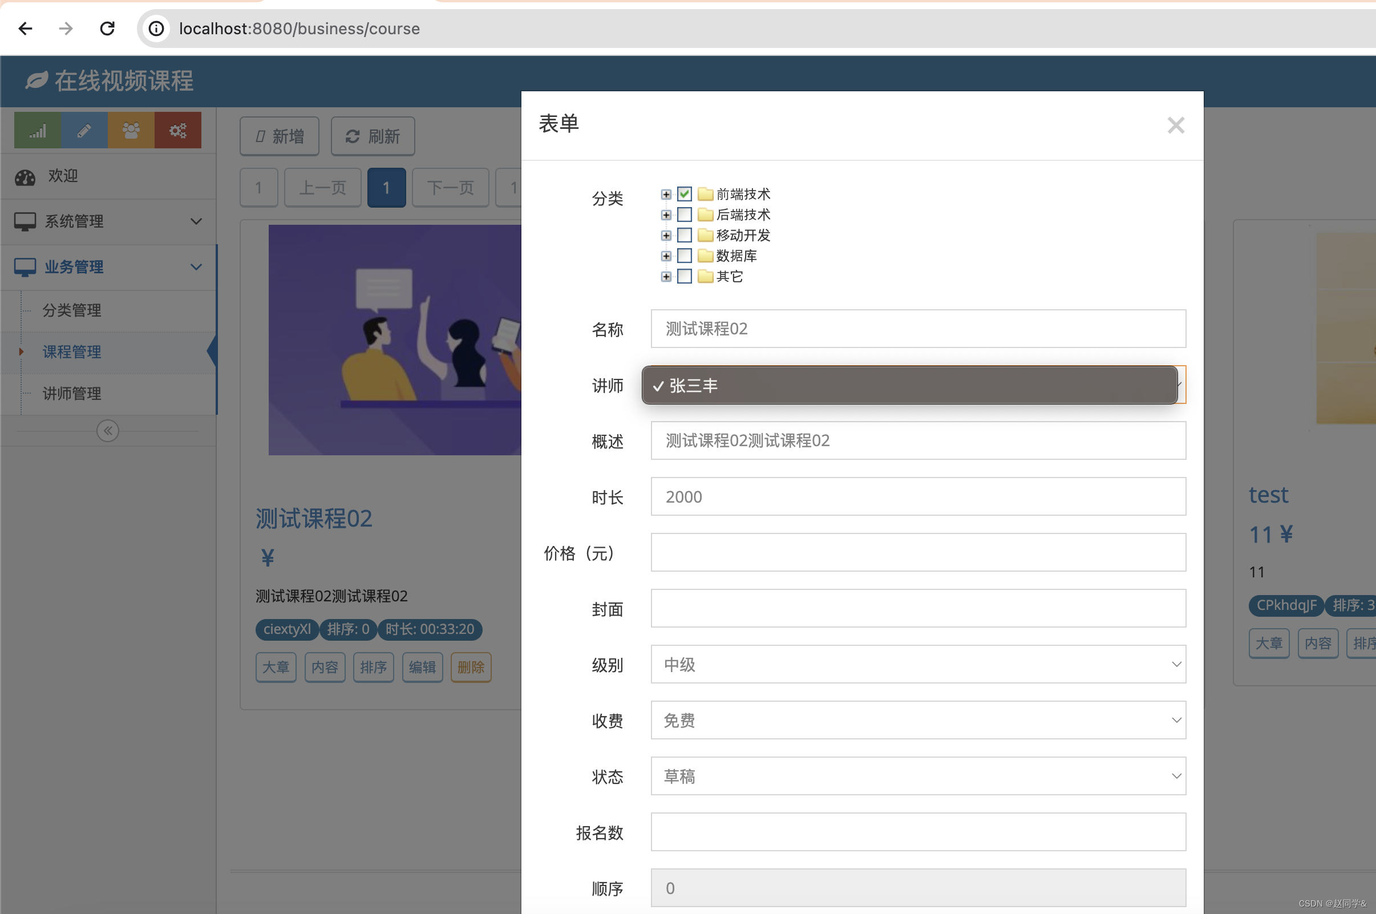Go back using browser back arrow
Viewport: 1376px width, 914px height.
point(25,28)
